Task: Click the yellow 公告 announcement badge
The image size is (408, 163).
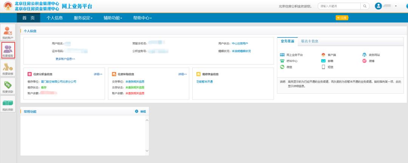Action: 342,18
